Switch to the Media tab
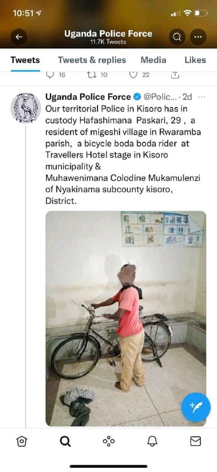Image resolution: width=217 pixels, height=472 pixels. (x=153, y=60)
